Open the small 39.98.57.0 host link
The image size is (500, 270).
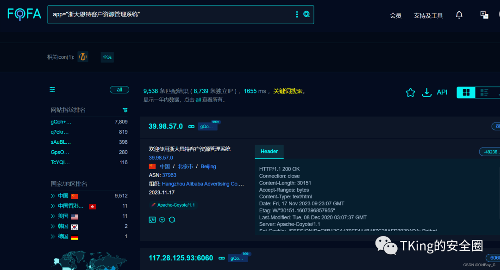(161, 158)
